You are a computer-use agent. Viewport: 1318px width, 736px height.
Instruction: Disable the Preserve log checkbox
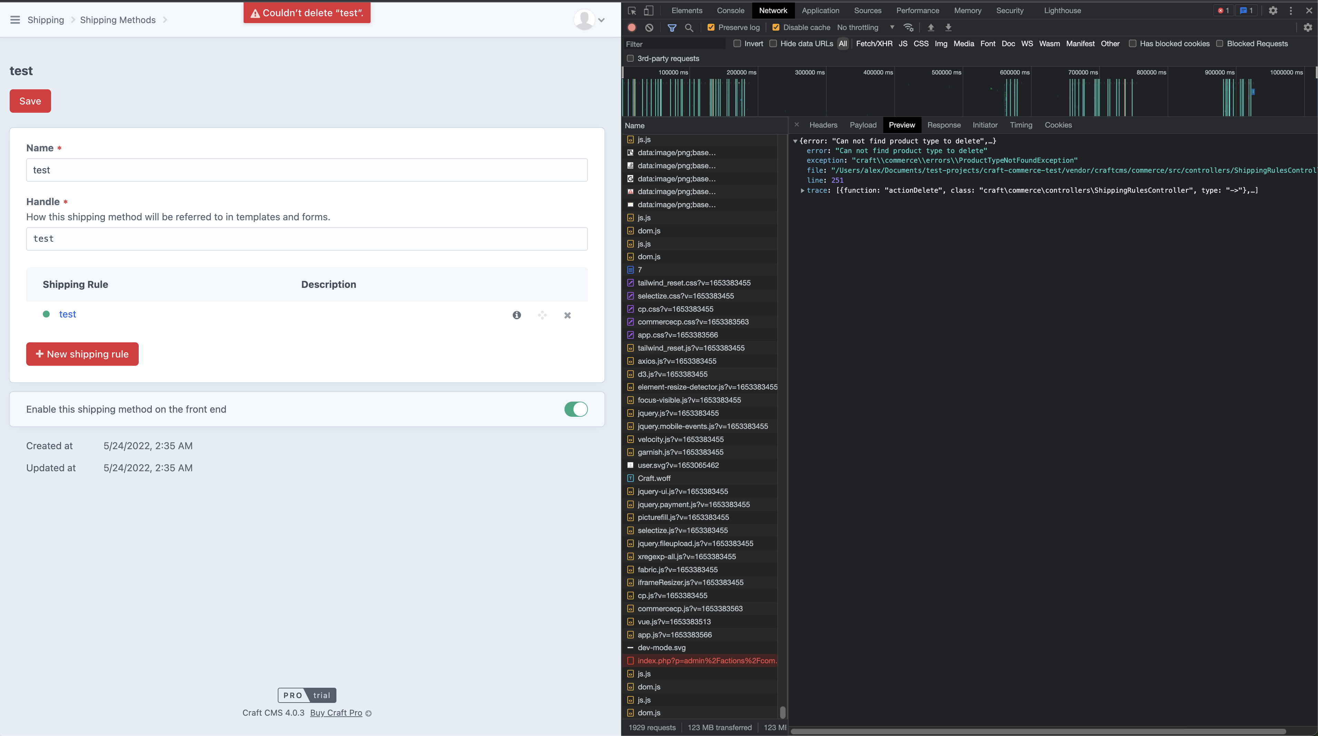tap(711, 27)
